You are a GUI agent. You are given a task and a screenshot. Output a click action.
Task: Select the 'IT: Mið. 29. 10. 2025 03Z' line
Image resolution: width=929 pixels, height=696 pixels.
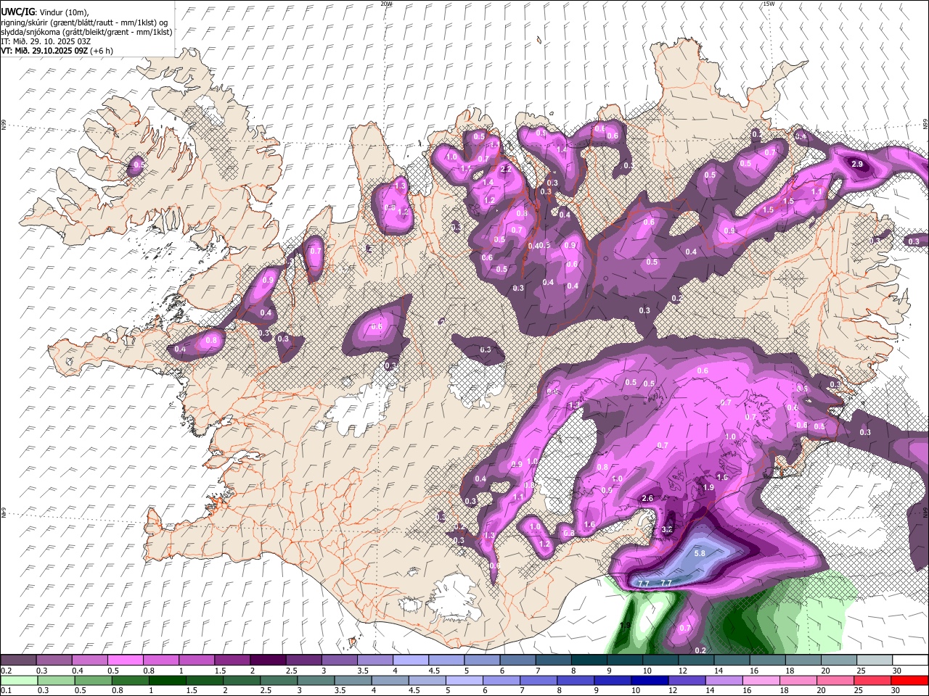point(45,41)
